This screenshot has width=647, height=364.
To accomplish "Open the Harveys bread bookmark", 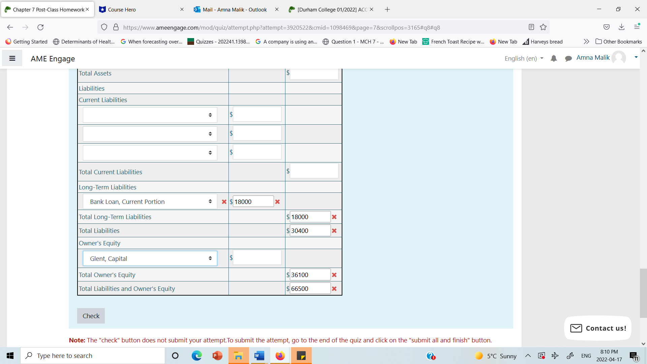I will tap(543, 41).
